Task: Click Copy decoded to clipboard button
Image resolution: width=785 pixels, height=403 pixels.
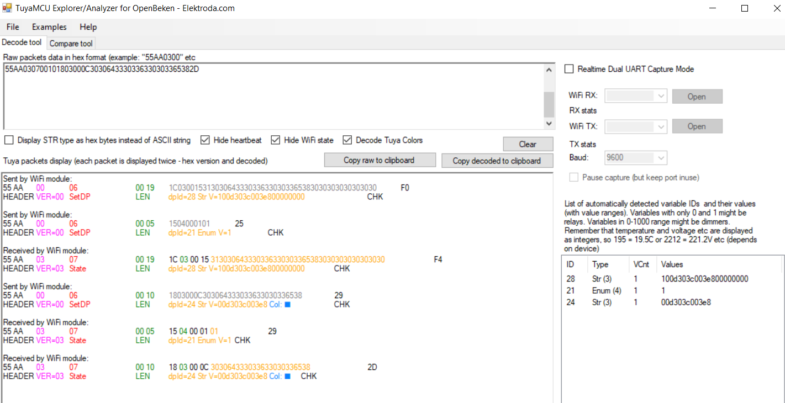Action: pyautogui.click(x=497, y=161)
